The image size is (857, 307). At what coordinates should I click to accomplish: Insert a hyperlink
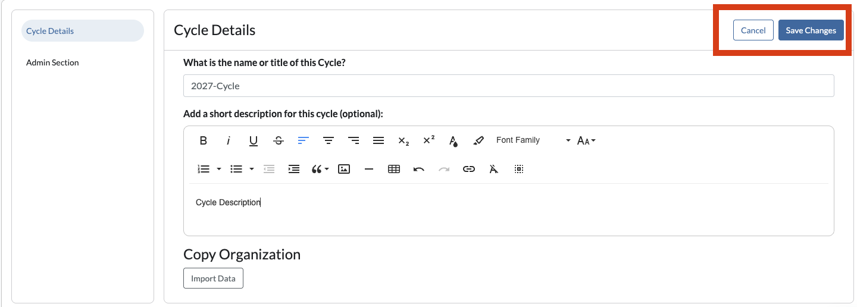[x=469, y=169]
